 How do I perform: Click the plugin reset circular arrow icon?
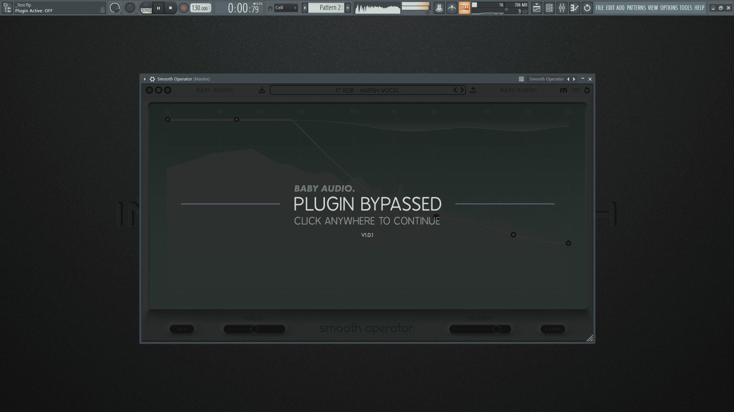pos(587,90)
